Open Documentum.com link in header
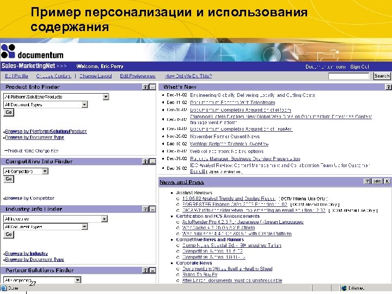 (325, 67)
